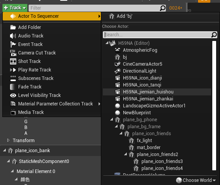Collapse plane_bg_phone tree node
220x185 pixels.
[x=112, y=119]
